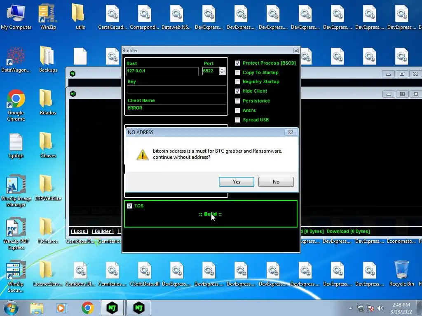Open the Bdados folder

48,102
